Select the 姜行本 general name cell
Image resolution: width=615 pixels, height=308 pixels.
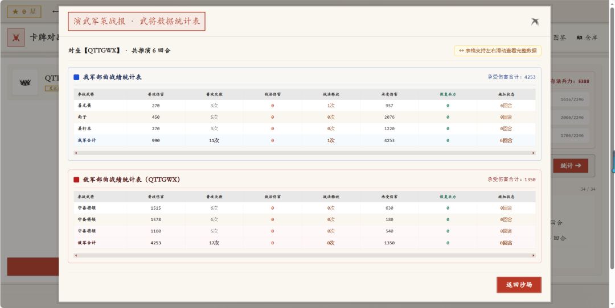85,128
